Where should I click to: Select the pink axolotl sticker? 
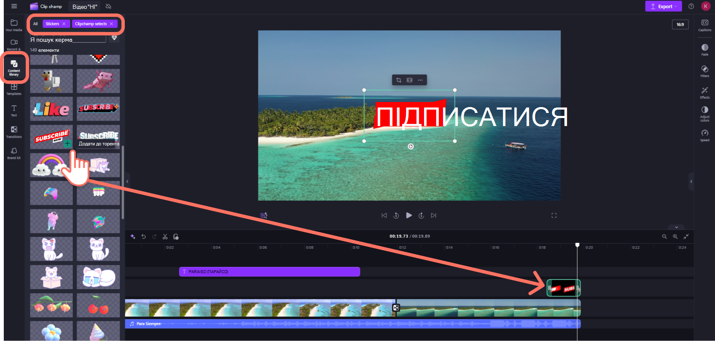point(98,81)
